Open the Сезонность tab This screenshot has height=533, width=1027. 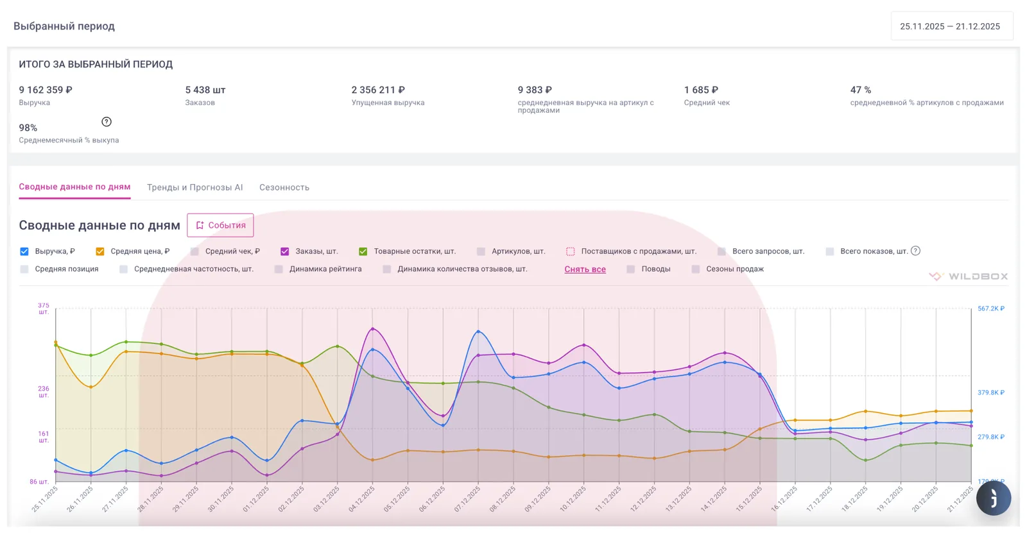pos(284,187)
